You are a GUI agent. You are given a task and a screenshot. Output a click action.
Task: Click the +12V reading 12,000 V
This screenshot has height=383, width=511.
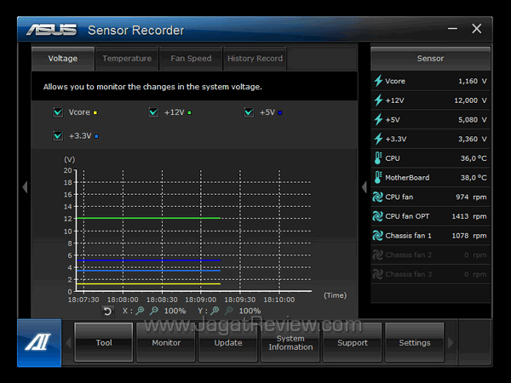click(471, 100)
